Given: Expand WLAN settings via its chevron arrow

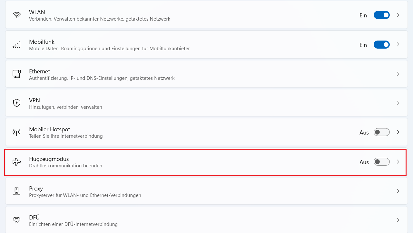Looking at the screenshot, I should pos(398,15).
